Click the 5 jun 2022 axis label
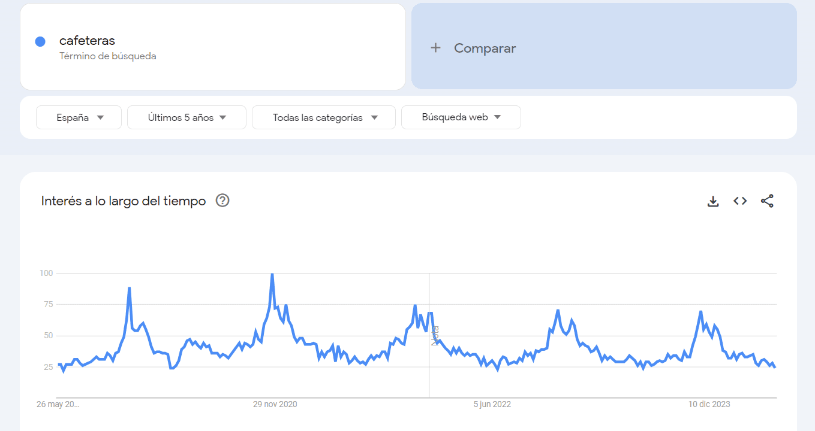Screen dimensions: 815x431 tap(492, 404)
